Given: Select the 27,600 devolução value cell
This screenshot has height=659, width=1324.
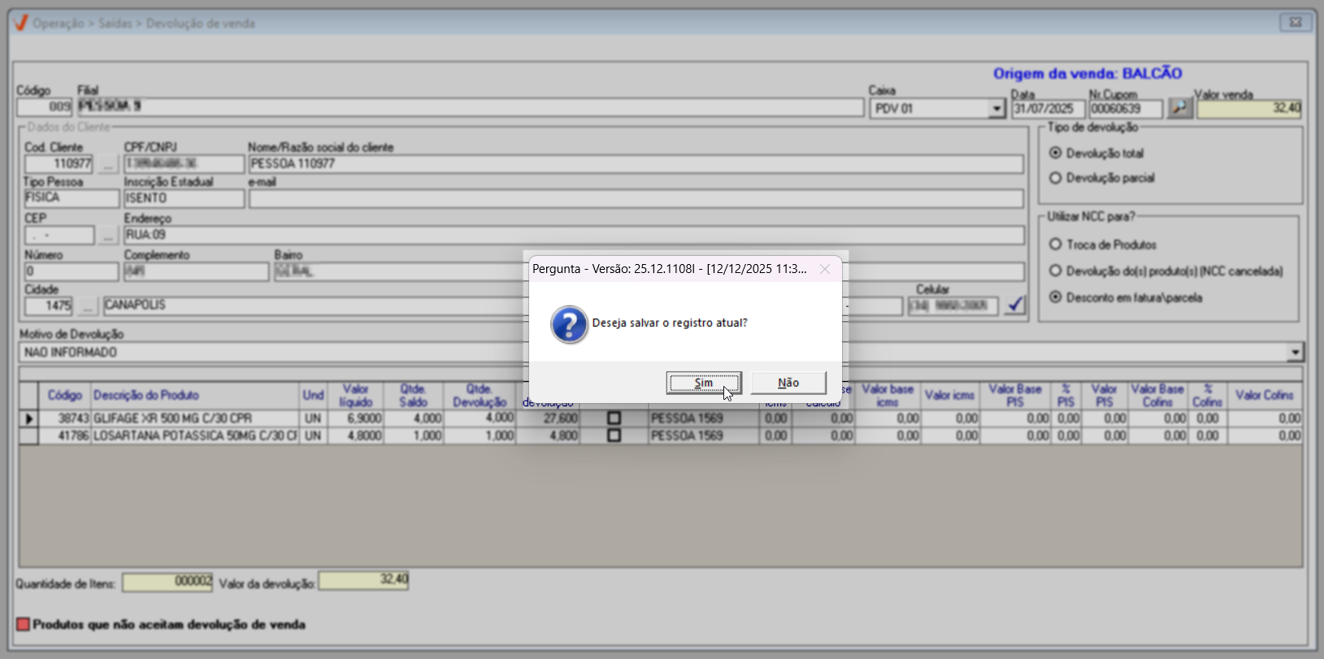Looking at the screenshot, I should pyautogui.click(x=549, y=418).
